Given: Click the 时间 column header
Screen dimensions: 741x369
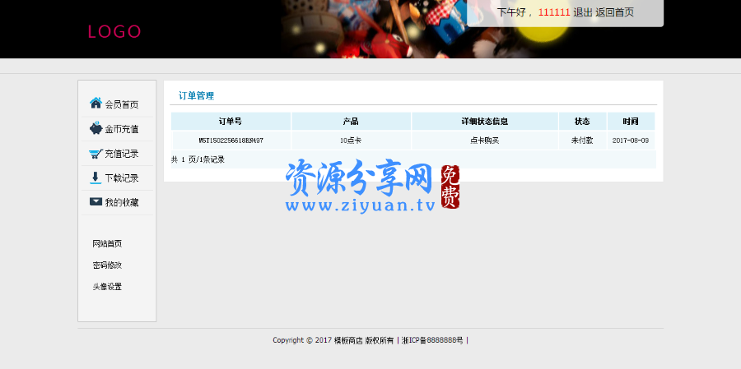Looking at the screenshot, I should [631, 122].
